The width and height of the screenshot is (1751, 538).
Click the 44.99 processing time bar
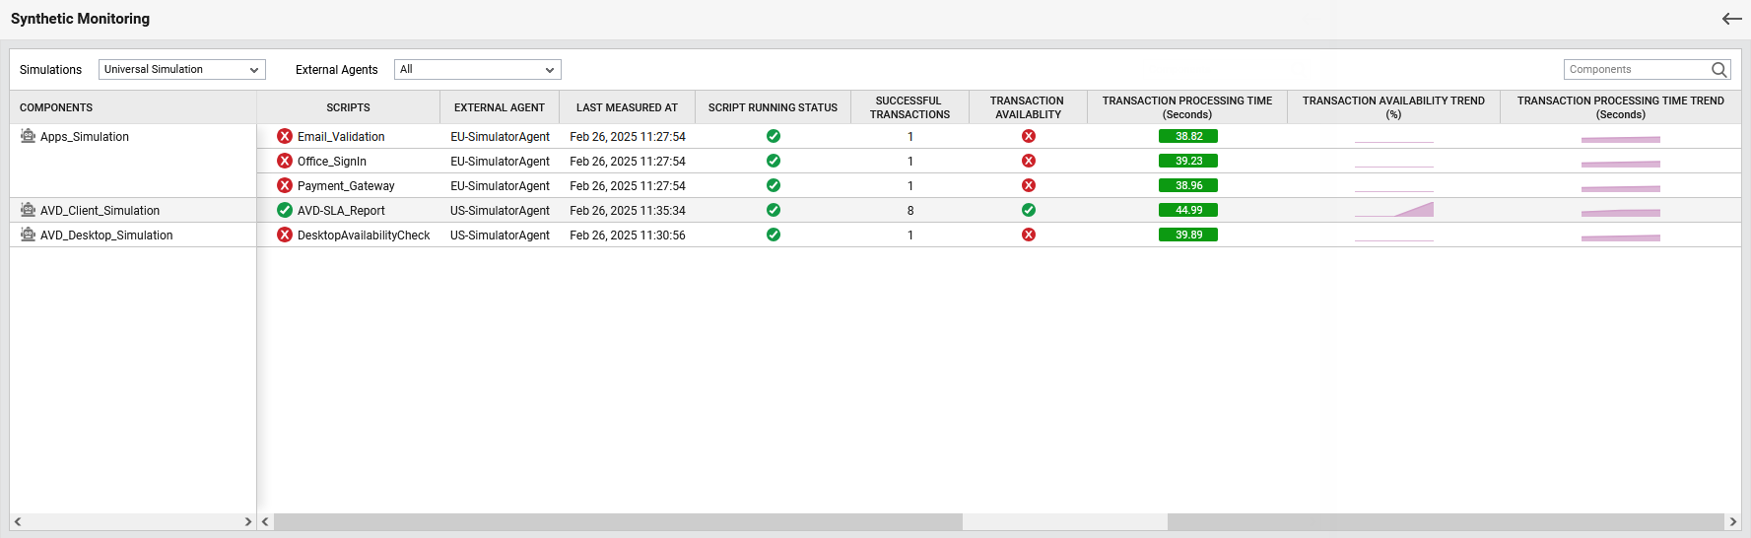(x=1188, y=210)
